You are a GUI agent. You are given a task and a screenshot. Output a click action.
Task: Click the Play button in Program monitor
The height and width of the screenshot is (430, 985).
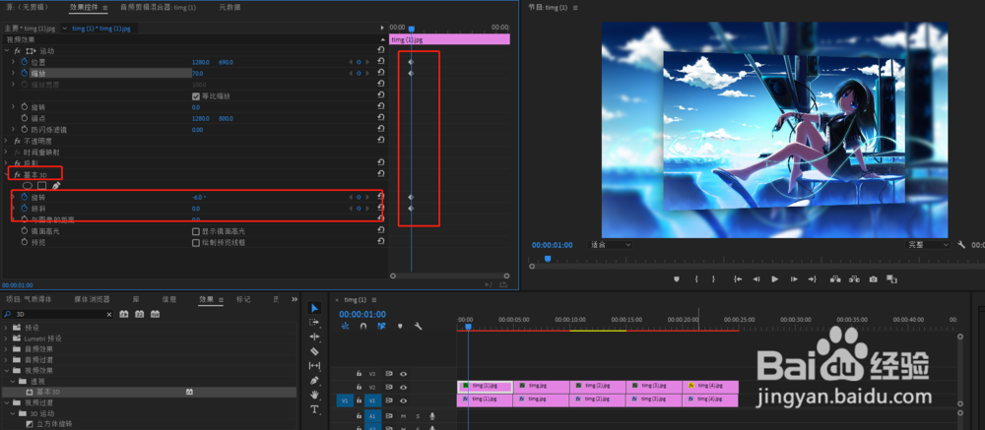[x=774, y=278]
